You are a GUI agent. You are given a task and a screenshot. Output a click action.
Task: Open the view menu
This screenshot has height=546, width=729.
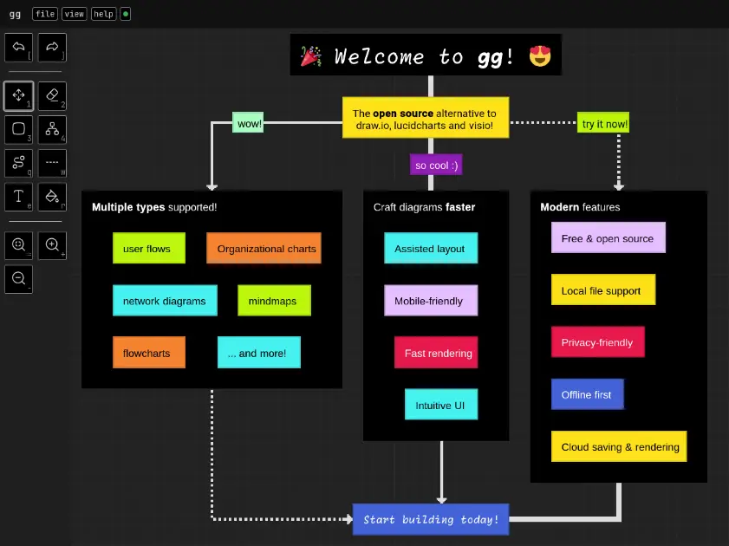75,13
